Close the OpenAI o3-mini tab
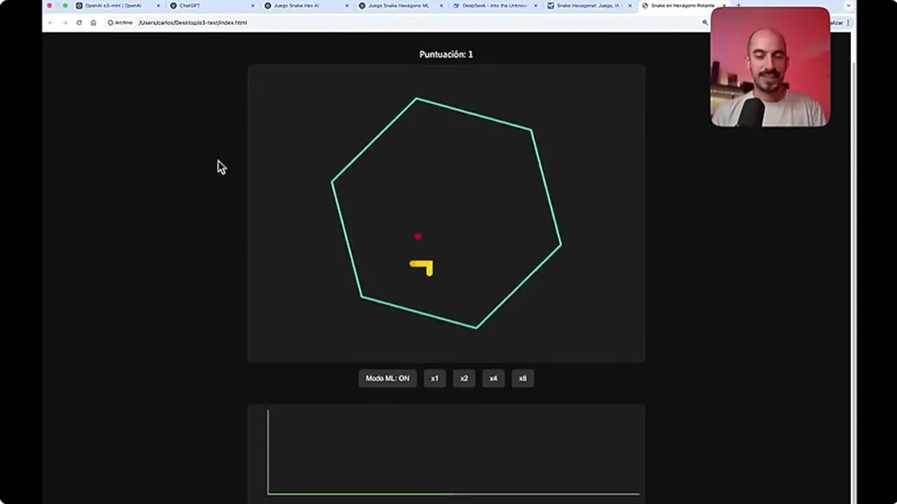897x504 pixels. (x=158, y=6)
